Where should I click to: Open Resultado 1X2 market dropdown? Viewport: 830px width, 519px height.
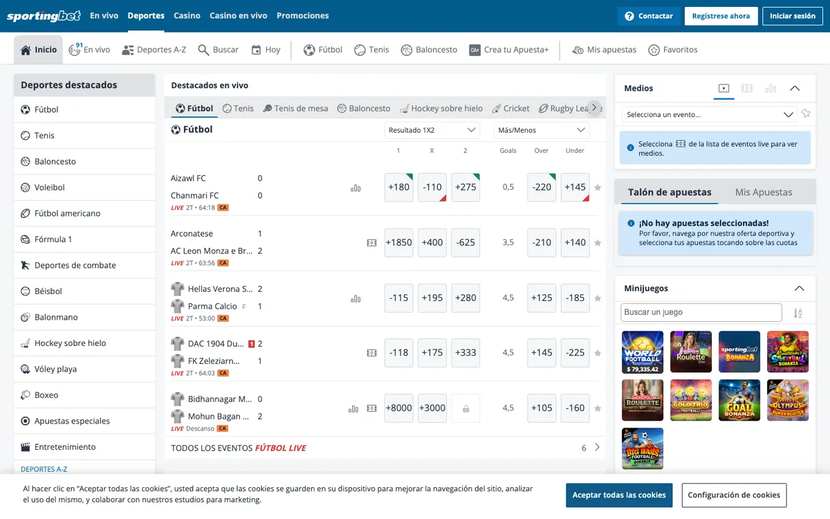432,130
